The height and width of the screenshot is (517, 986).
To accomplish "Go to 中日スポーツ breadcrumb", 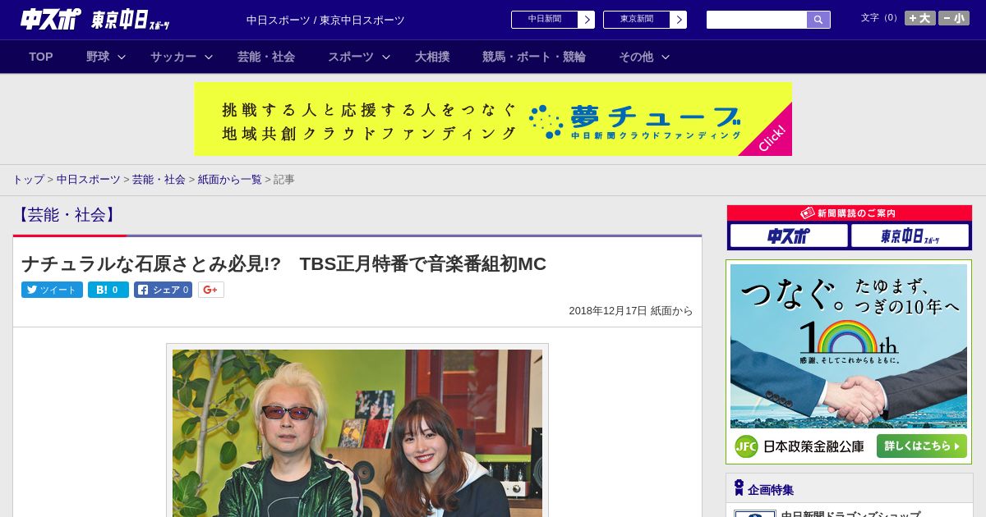I will coord(89,180).
